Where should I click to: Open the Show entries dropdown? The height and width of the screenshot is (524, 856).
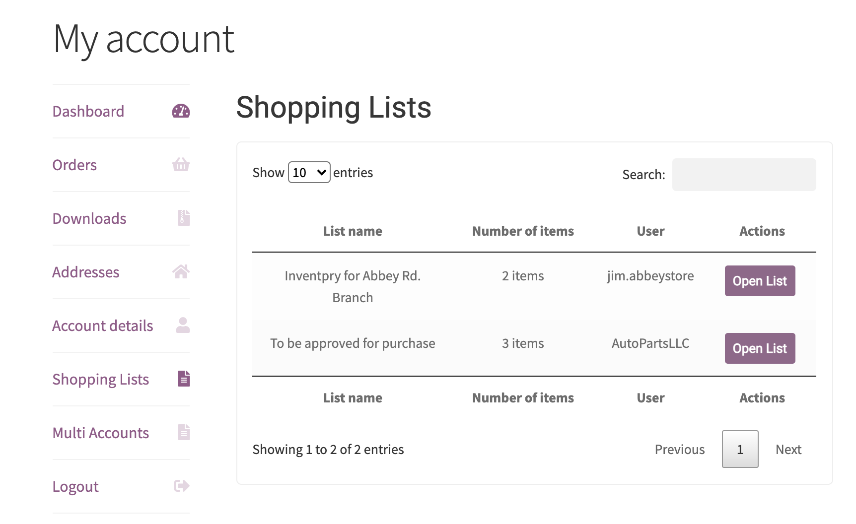point(309,172)
